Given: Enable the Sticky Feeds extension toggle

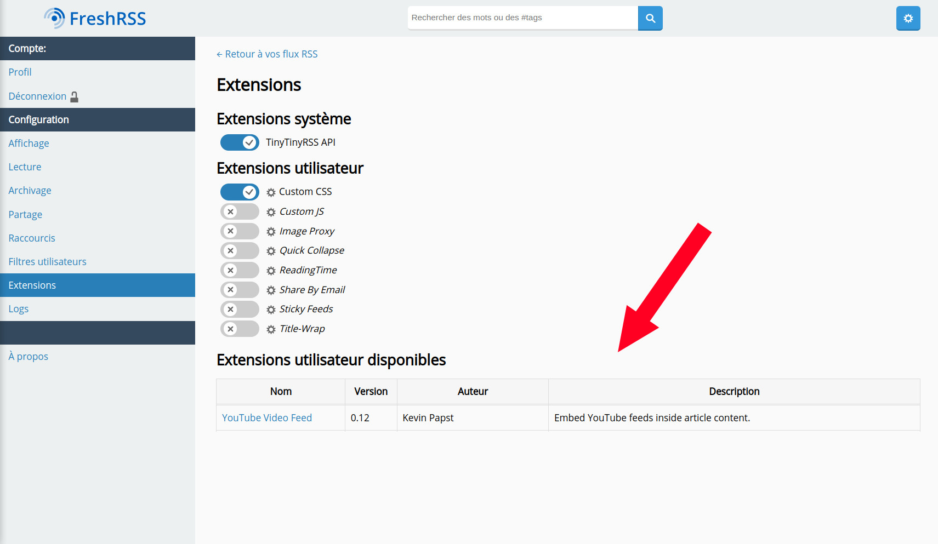Looking at the screenshot, I should click(x=240, y=309).
